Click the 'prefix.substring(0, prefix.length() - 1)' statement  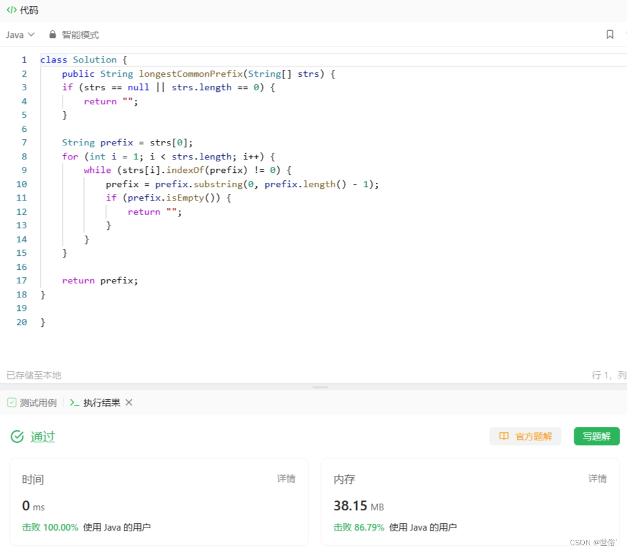242,184
